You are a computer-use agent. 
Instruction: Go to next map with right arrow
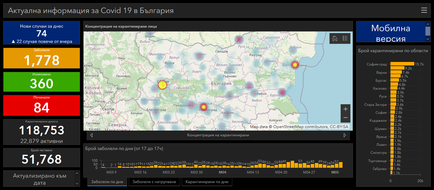click(x=345, y=135)
